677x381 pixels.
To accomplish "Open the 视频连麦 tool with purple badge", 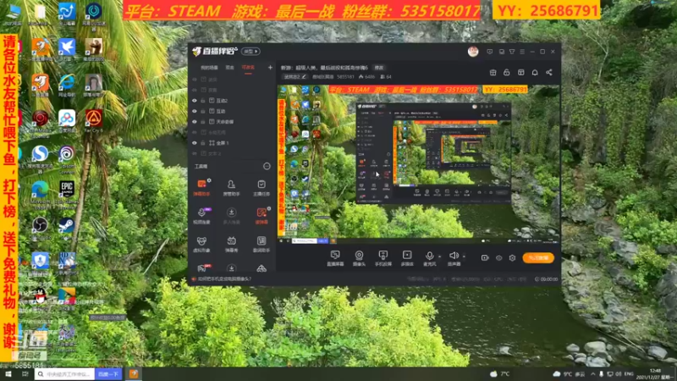I will [x=201, y=216].
